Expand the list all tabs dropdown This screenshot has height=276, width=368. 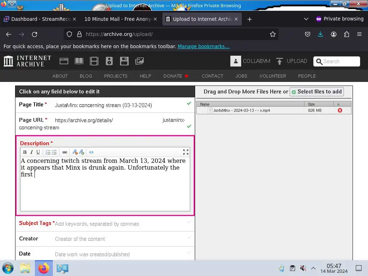[306, 19]
